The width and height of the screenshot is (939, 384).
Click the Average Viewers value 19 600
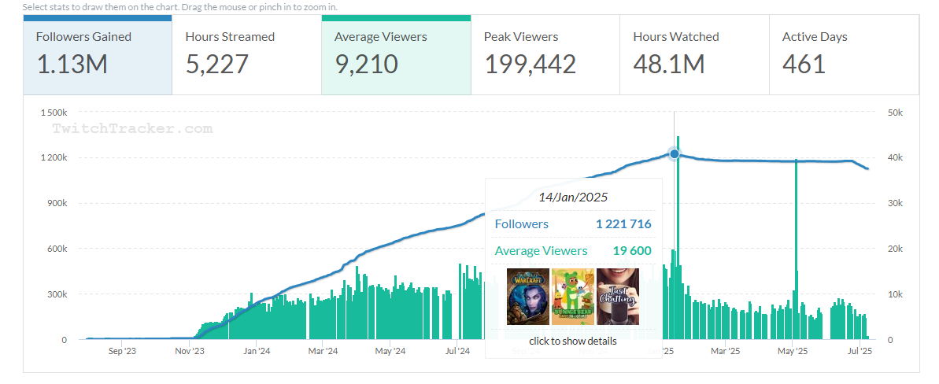pyautogui.click(x=632, y=250)
